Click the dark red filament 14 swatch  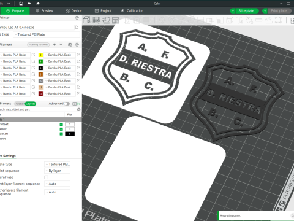[x=40, y=94]
